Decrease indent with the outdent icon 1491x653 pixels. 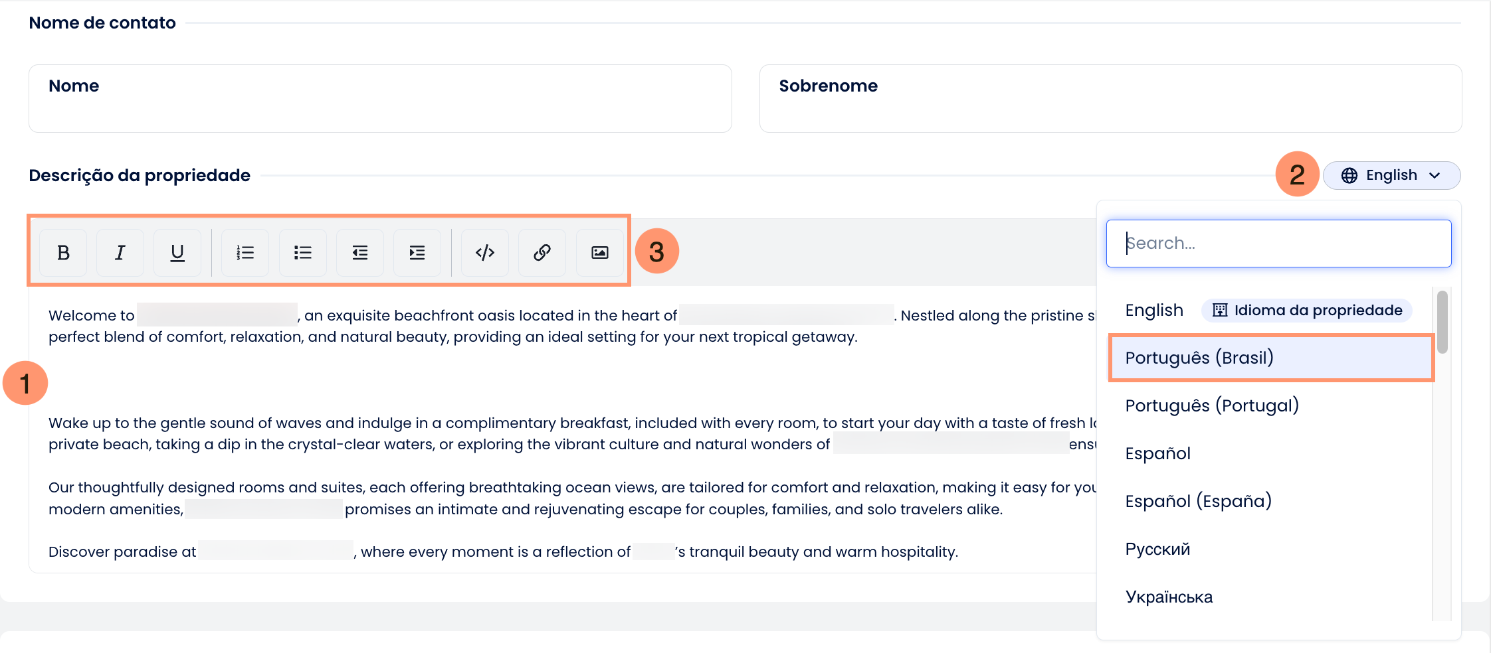click(360, 252)
